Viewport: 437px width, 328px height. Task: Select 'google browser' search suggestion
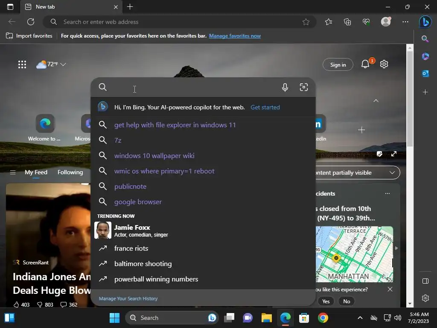click(204, 202)
